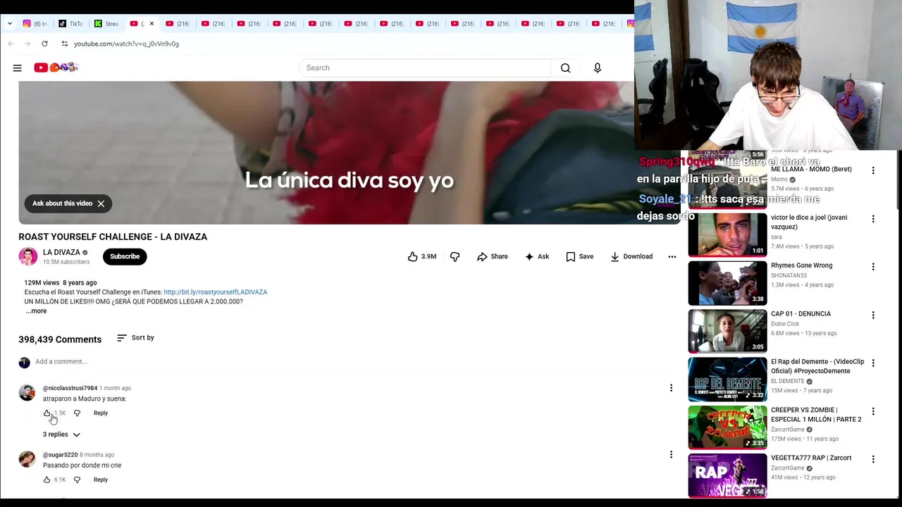The width and height of the screenshot is (902, 507).
Task: Open options menu for @nicolasstrusi7984 comment
Action: [x=671, y=388]
